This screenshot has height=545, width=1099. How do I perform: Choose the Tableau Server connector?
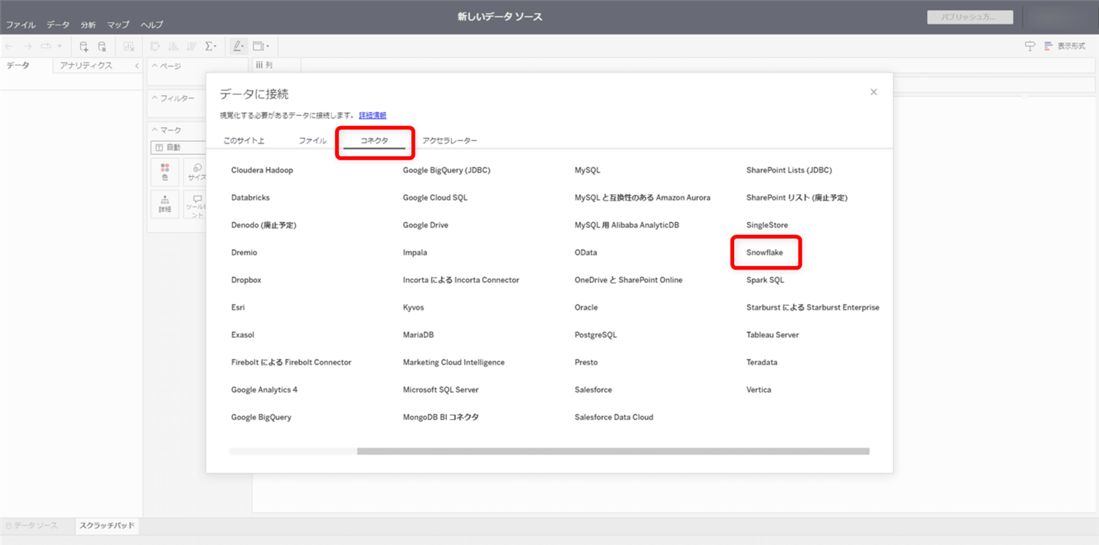click(773, 335)
